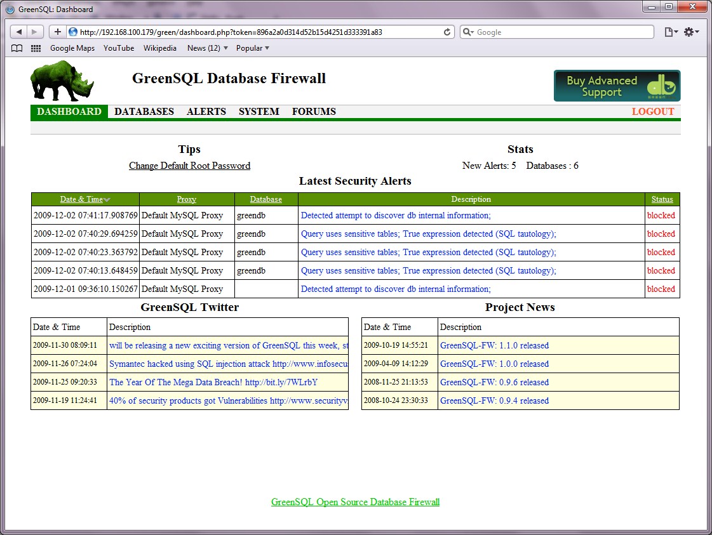Open the reading list book icon

point(17,48)
